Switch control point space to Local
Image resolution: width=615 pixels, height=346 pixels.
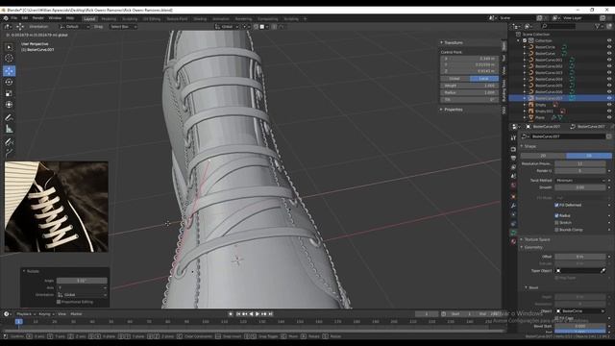pos(484,79)
